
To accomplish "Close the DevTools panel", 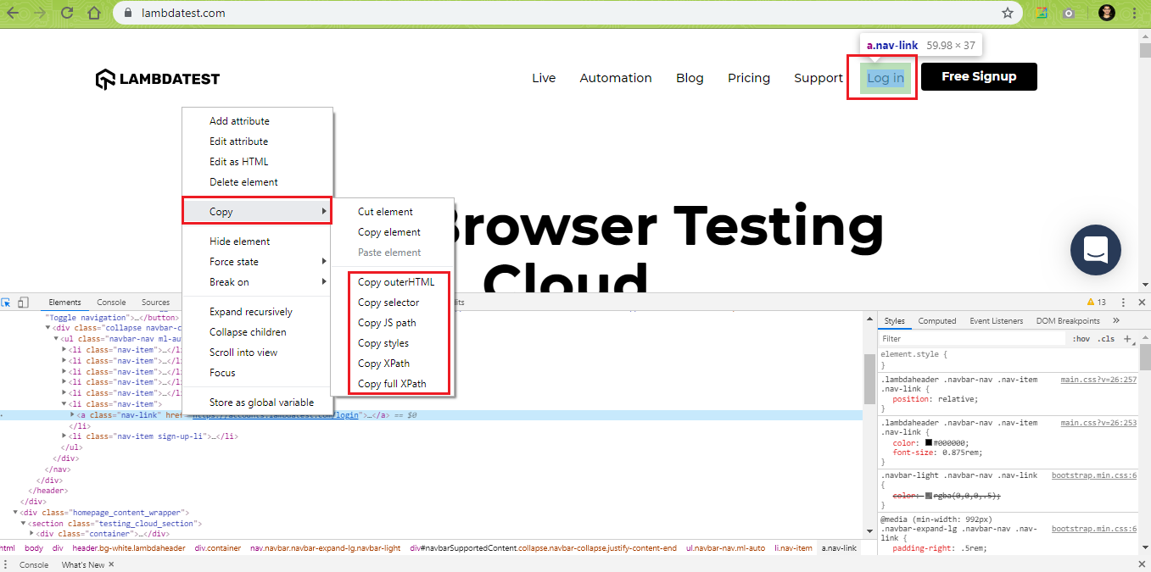I will point(1142,303).
